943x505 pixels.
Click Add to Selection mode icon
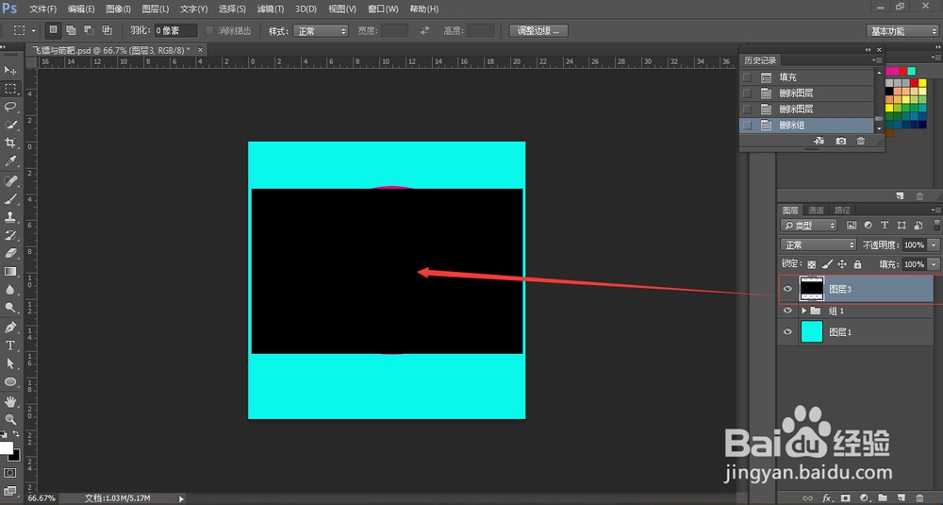click(71, 30)
